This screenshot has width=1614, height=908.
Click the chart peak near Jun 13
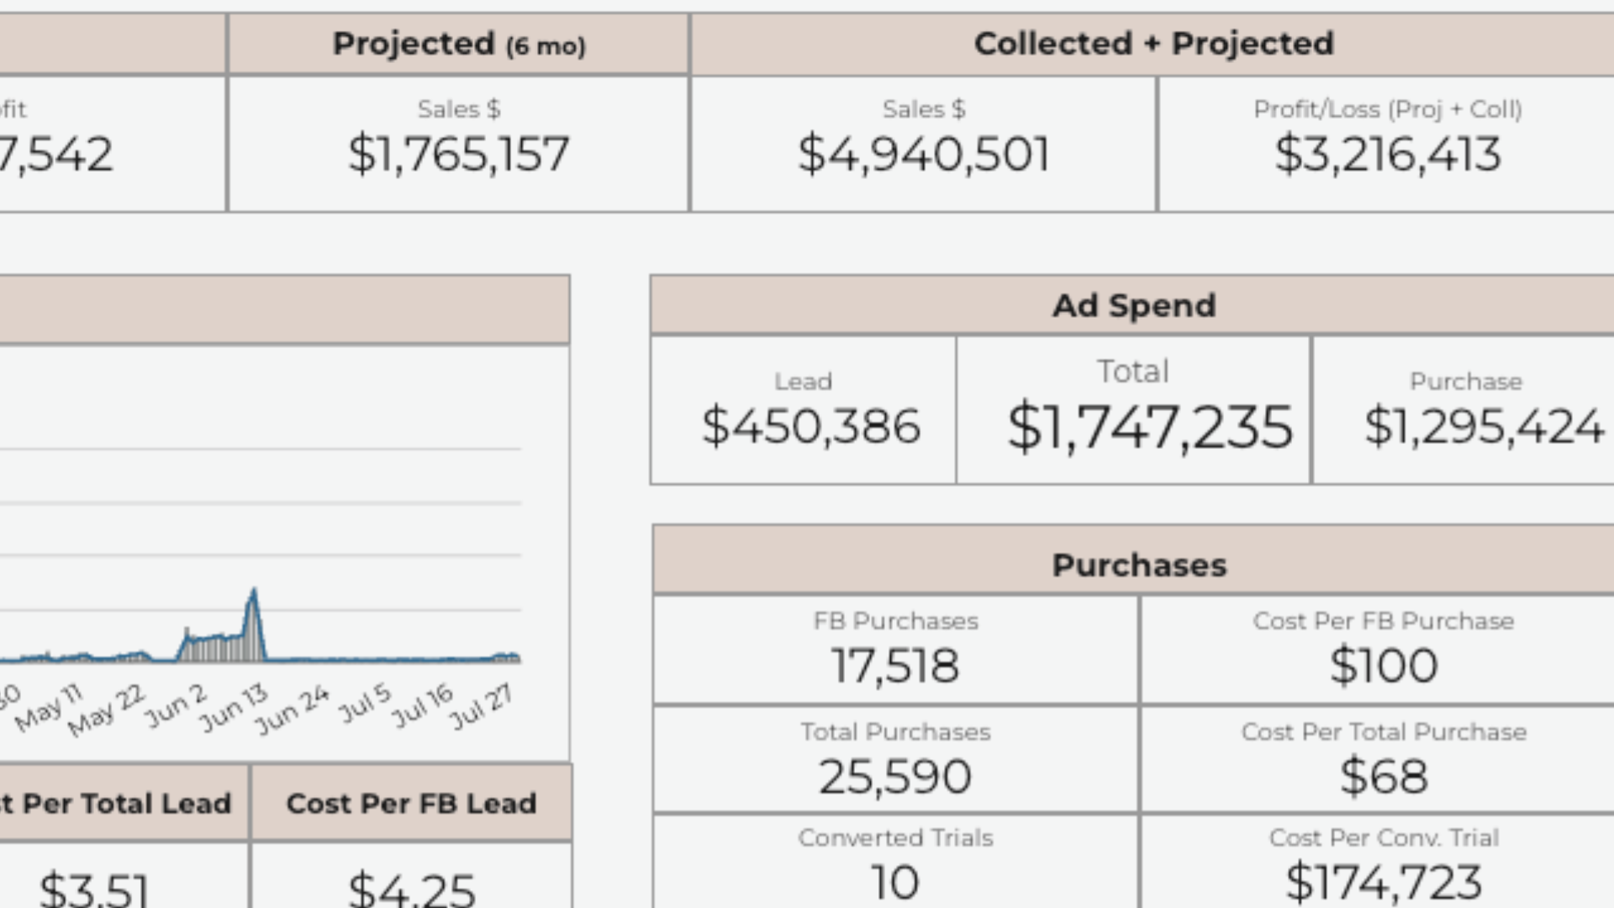pyautogui.click(x=253, y=594)
